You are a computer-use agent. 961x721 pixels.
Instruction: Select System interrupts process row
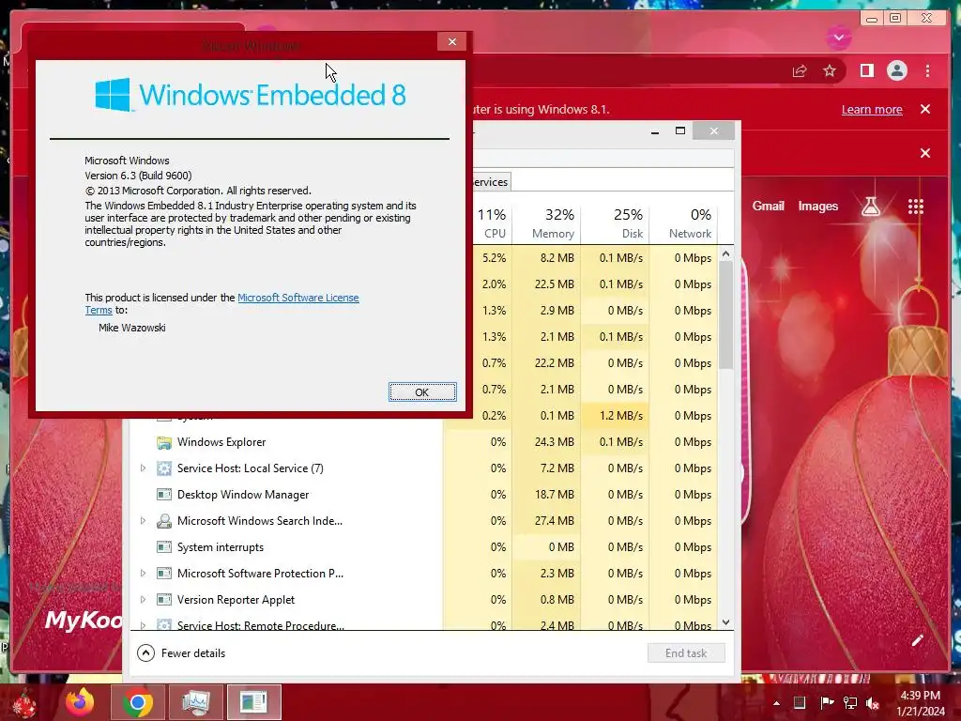(423, 547)
